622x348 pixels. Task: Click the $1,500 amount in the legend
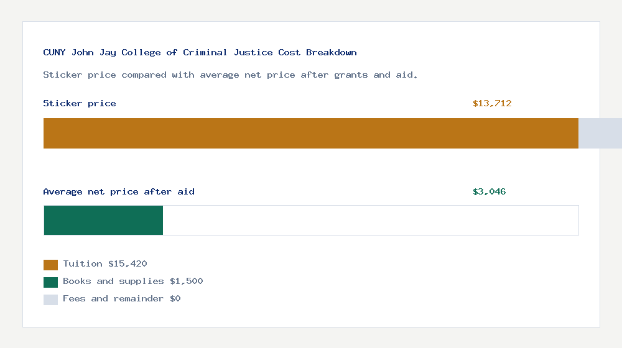[x=186, y=282]
